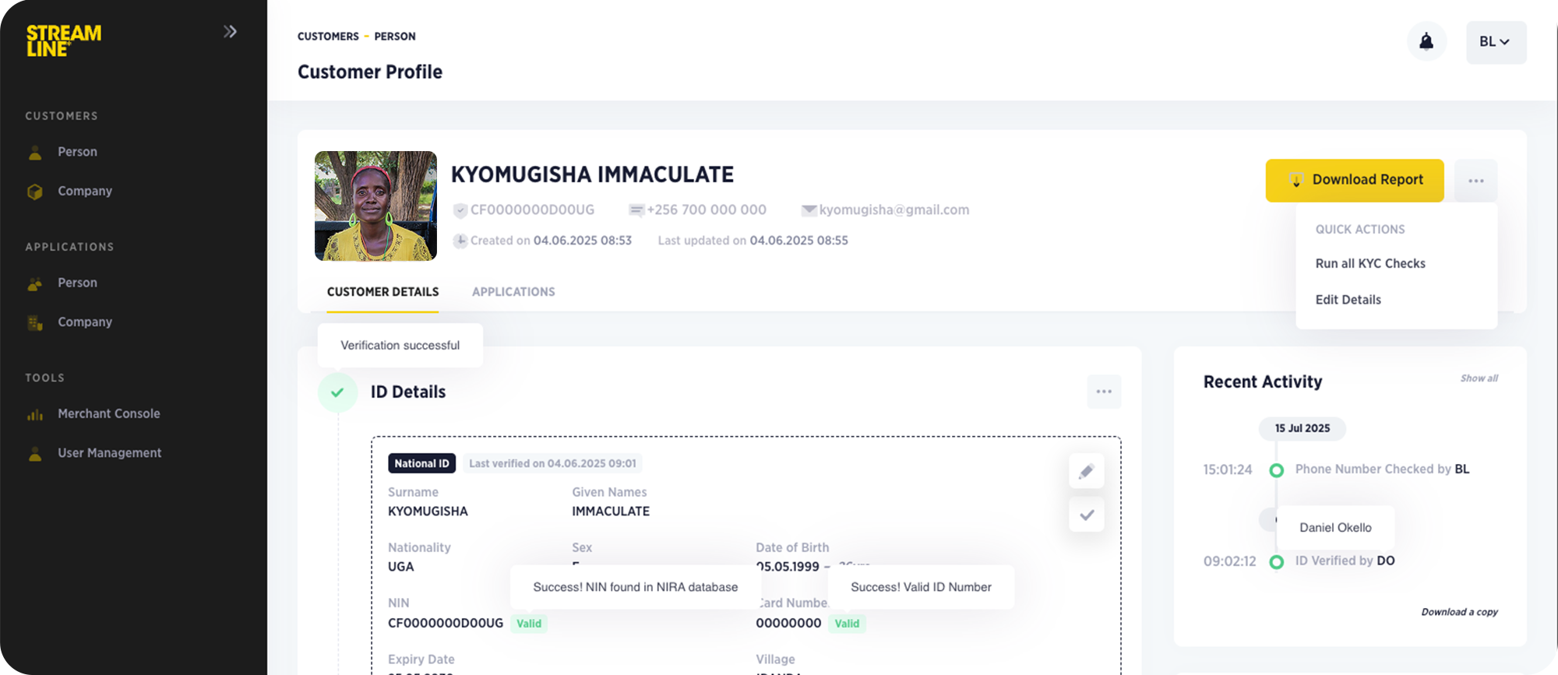Select Edit Details from quick actions
This screenshot has height=675, width=1558.
click(1348, 300)
